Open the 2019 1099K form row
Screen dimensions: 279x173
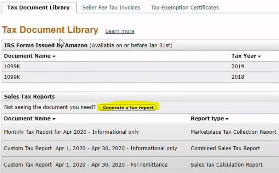[x=141, y=66]
